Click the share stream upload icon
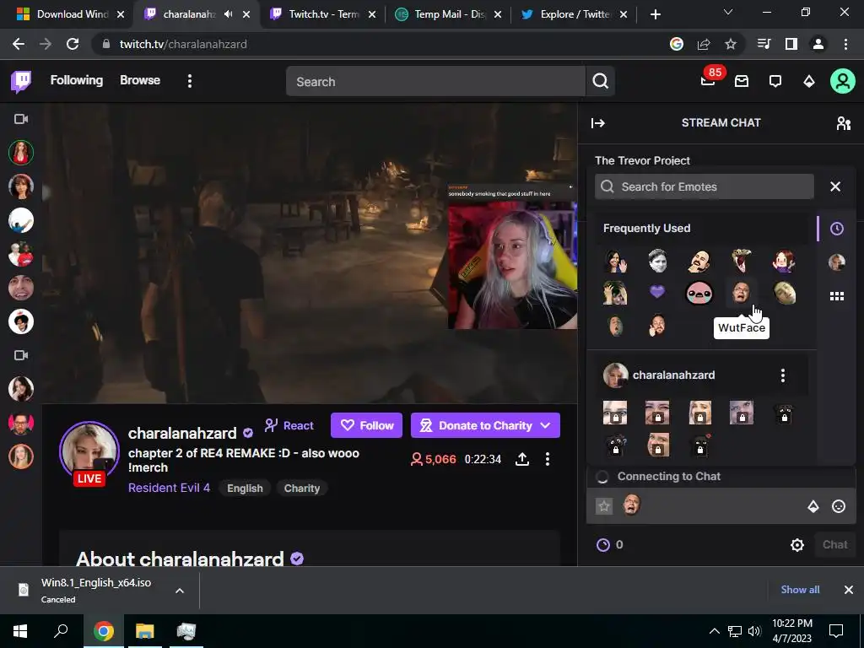 (521, 459)
